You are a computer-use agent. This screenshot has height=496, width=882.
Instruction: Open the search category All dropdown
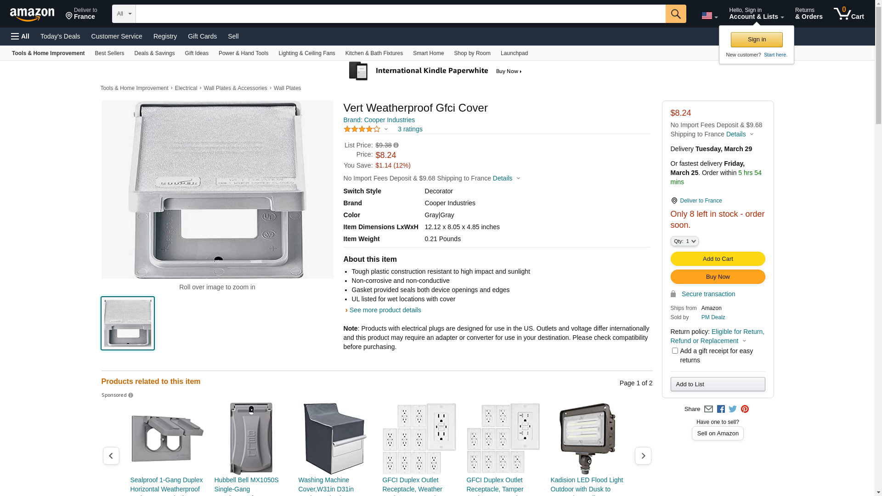click(x=124, y=14)
